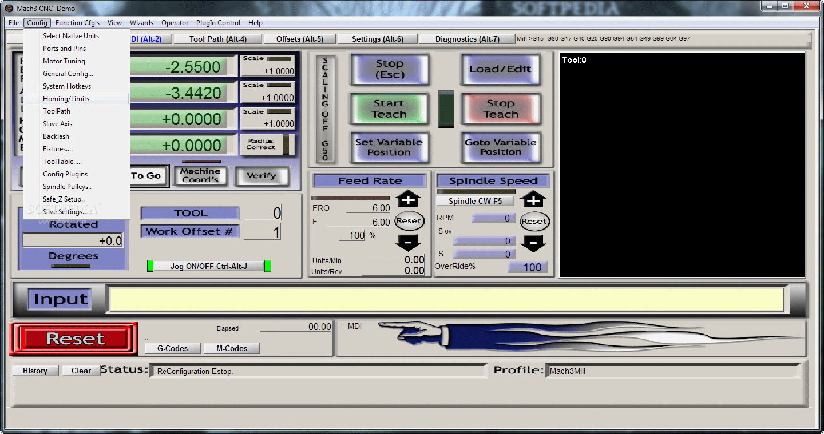Screen dimensions: 824x434
Task: Toggle Machine Coord's display
Action: coord(200,175)
